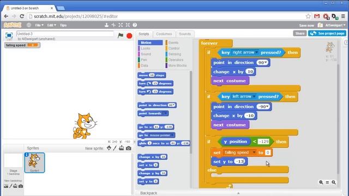Choose backdrop from library icon
Image resolution: width=349 pixels, height=196 pixels.
6,186
